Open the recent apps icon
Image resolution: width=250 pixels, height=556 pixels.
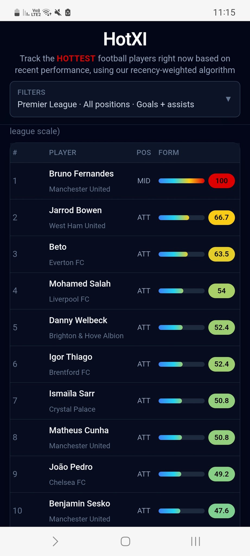(x=195, y=541)
